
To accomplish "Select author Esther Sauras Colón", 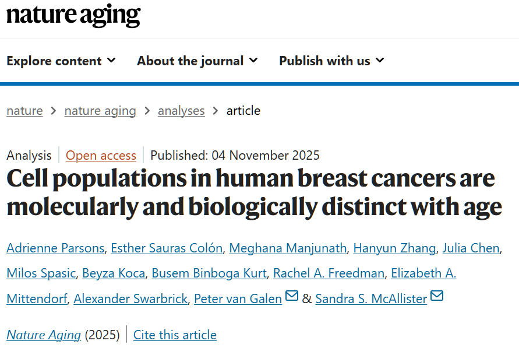I will point(167,248).
